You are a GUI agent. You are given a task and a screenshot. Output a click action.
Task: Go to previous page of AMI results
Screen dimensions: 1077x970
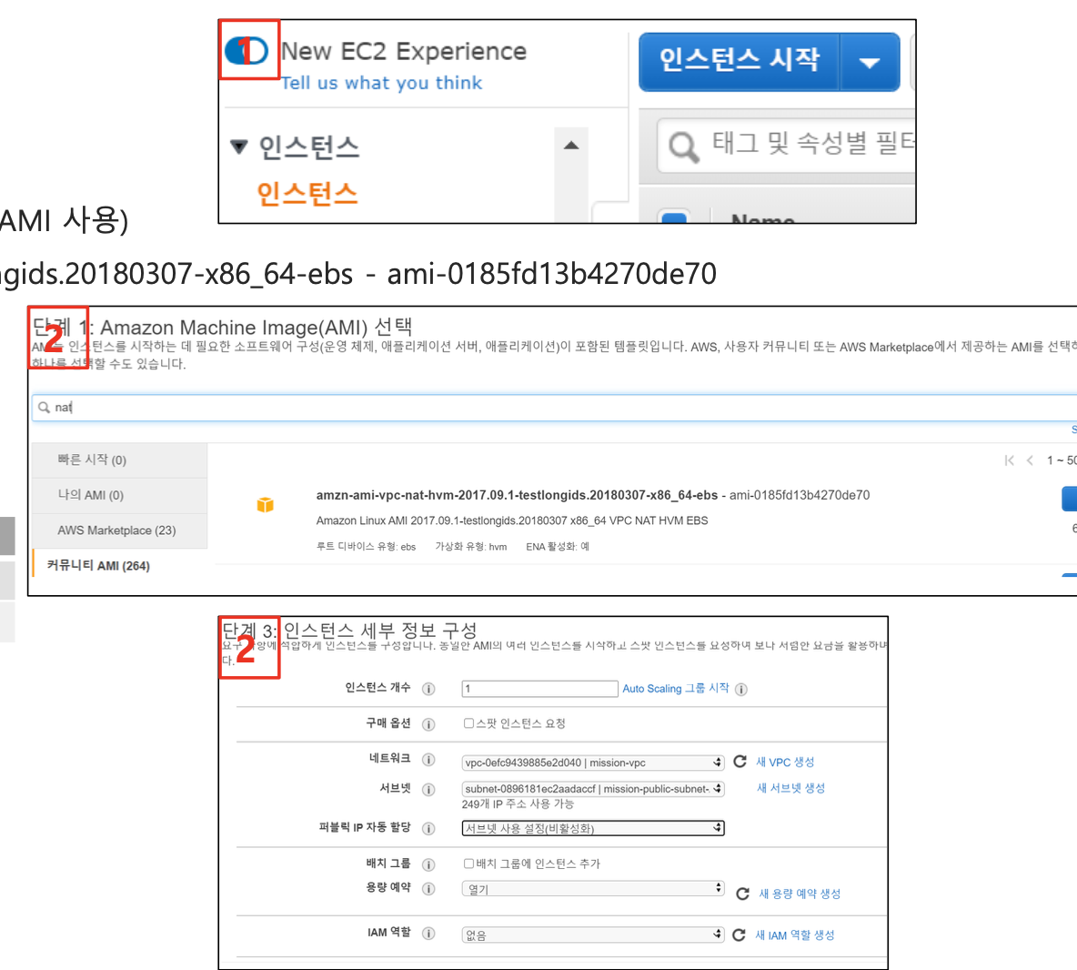coord(1030,460)
